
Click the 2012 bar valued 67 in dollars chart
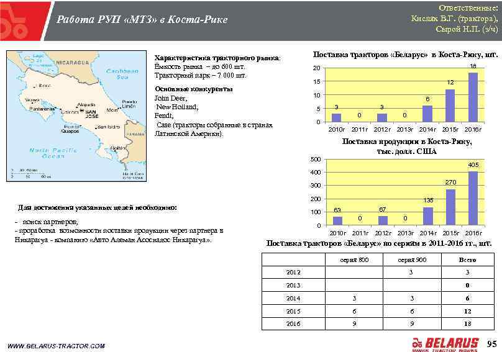(x=383, y=220)
